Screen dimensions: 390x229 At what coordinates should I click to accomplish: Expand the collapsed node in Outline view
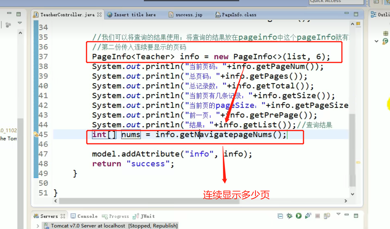pos(376,41)
